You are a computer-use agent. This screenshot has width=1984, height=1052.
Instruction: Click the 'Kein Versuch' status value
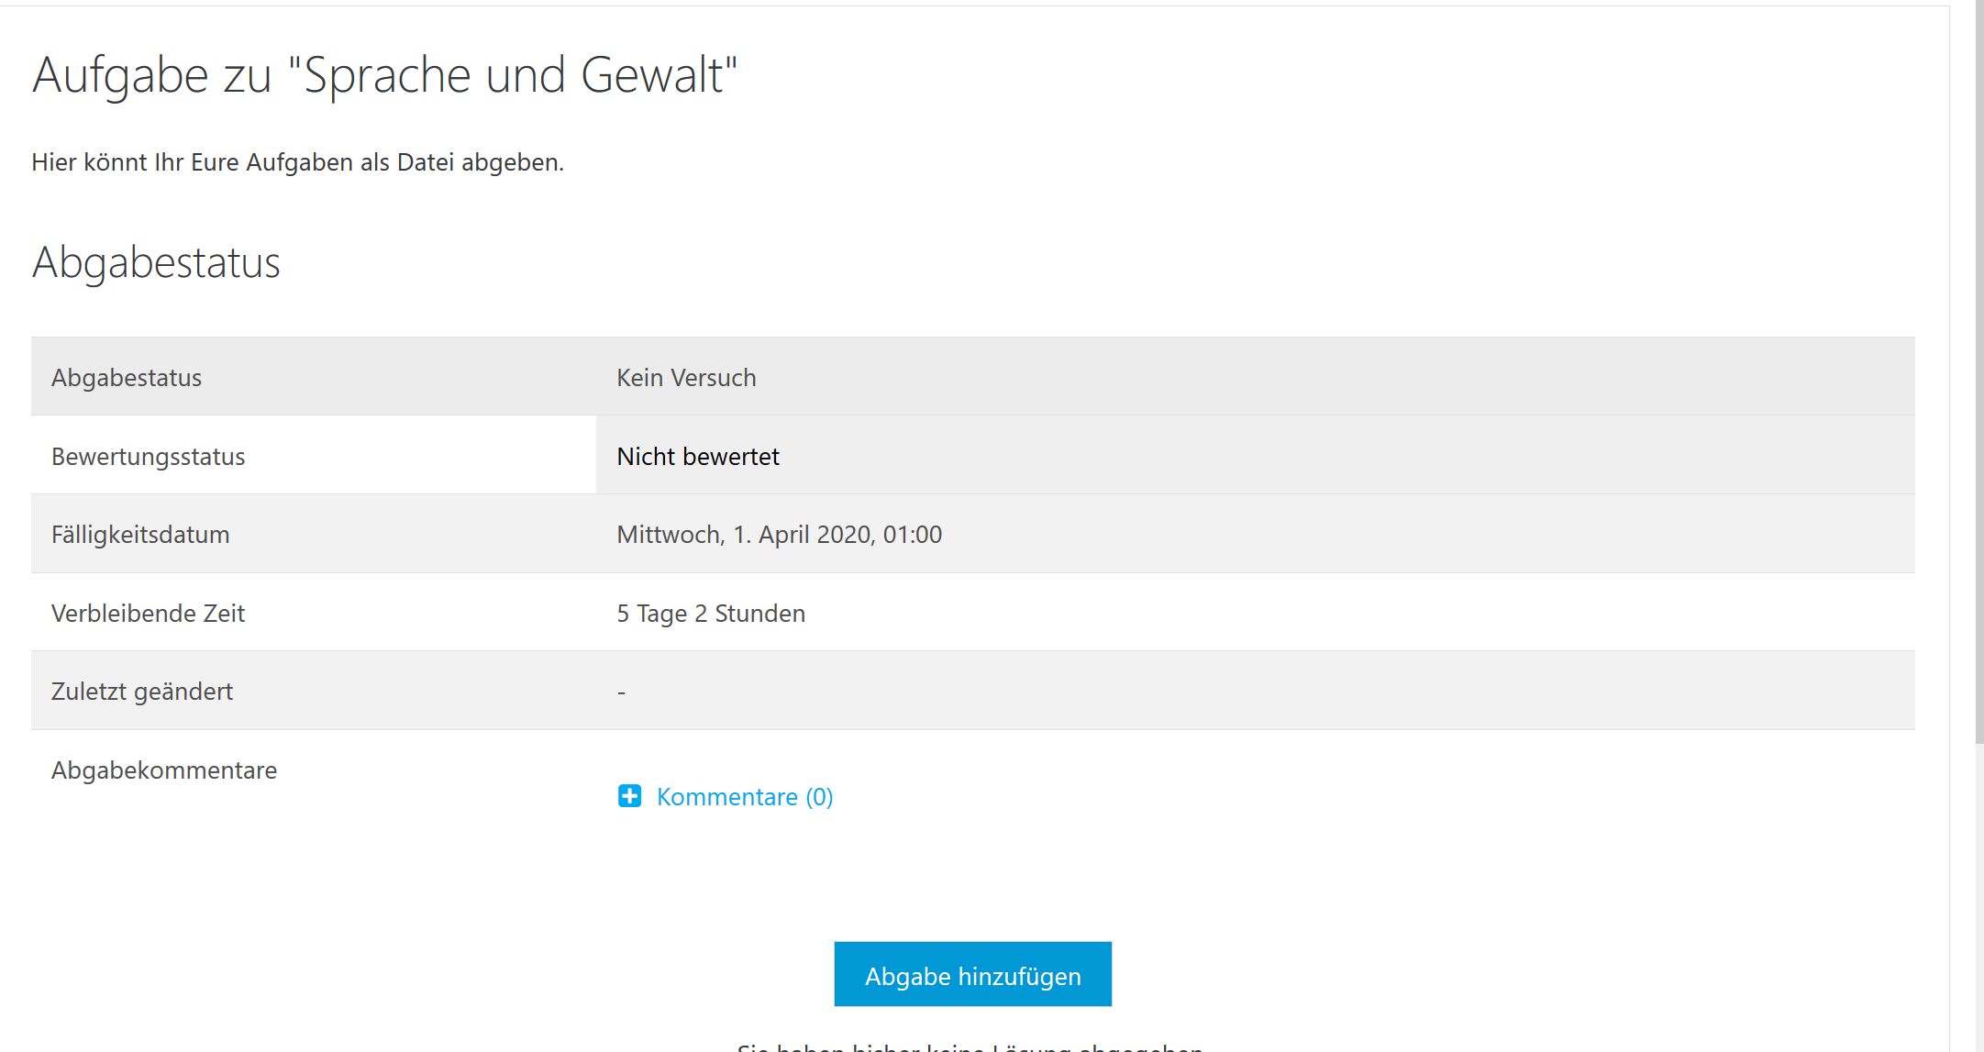[x=686, y=378]
